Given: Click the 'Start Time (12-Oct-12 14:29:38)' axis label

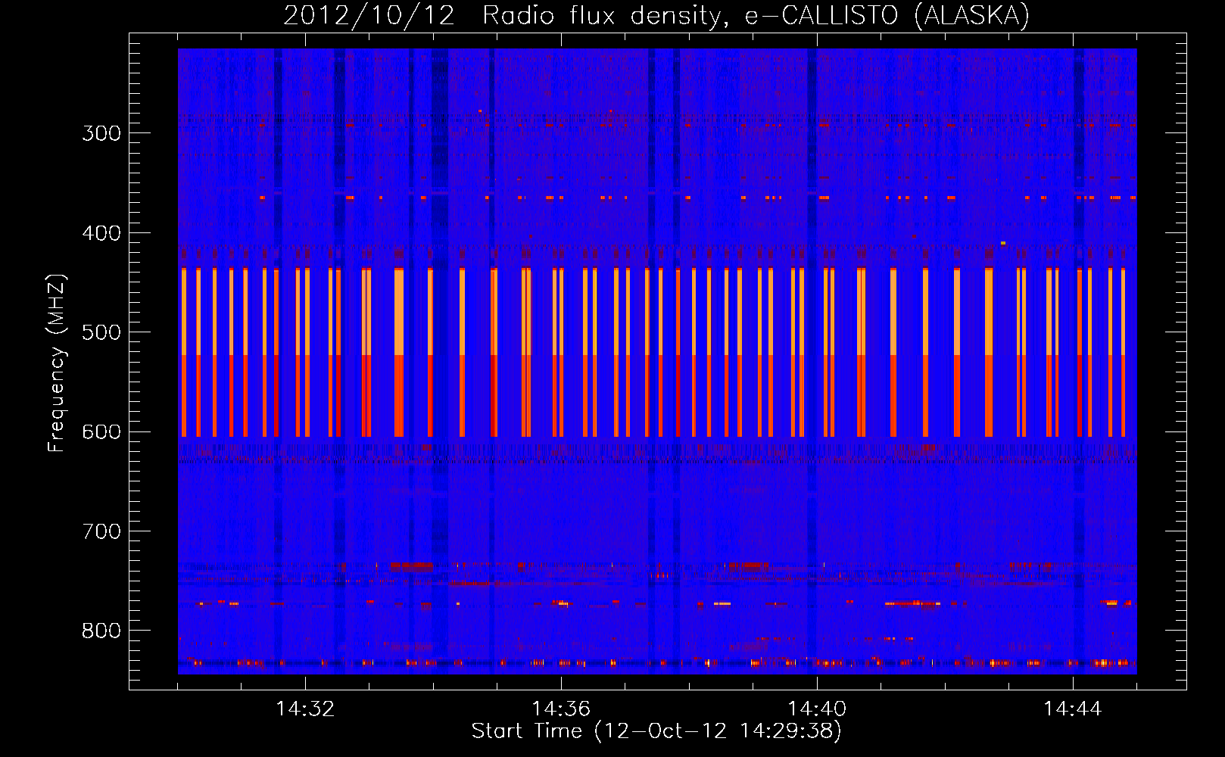Looking at the screenshot, I should click(656, 731).
